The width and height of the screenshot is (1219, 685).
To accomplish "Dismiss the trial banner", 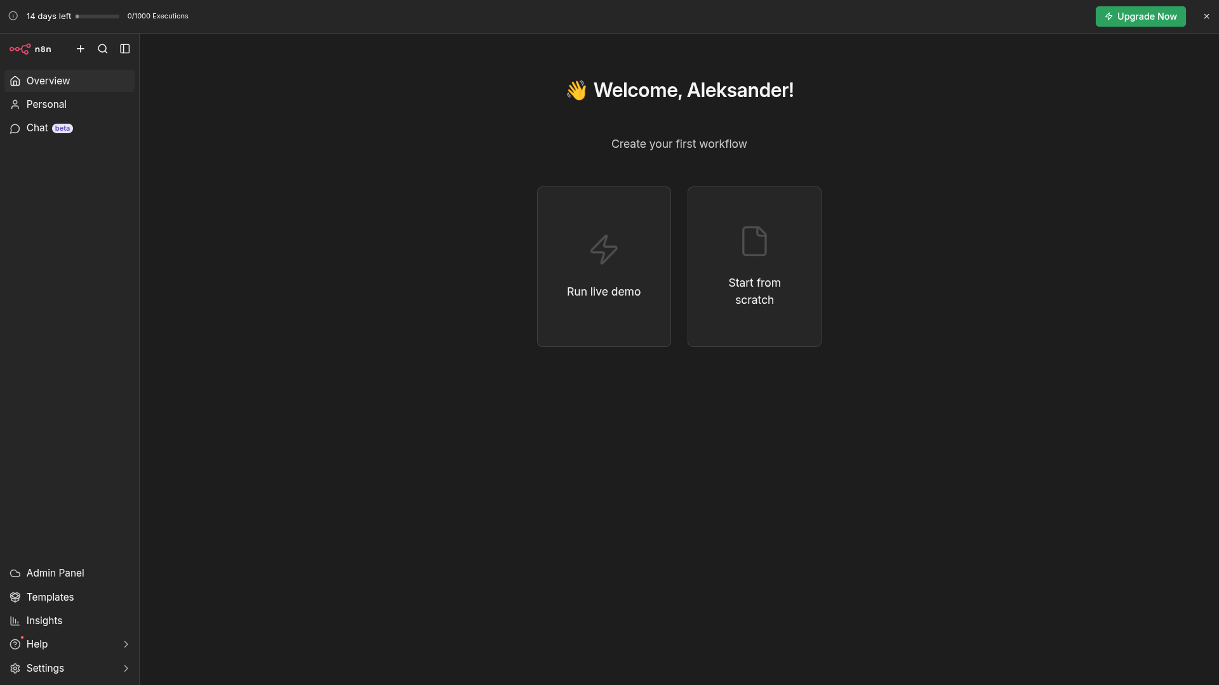I will pyautogui.click(x=1206, y=16).
